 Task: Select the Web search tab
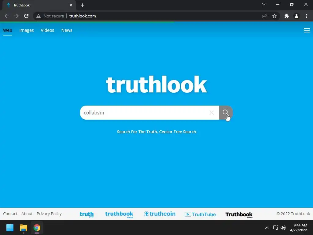[x=8, y=30]
